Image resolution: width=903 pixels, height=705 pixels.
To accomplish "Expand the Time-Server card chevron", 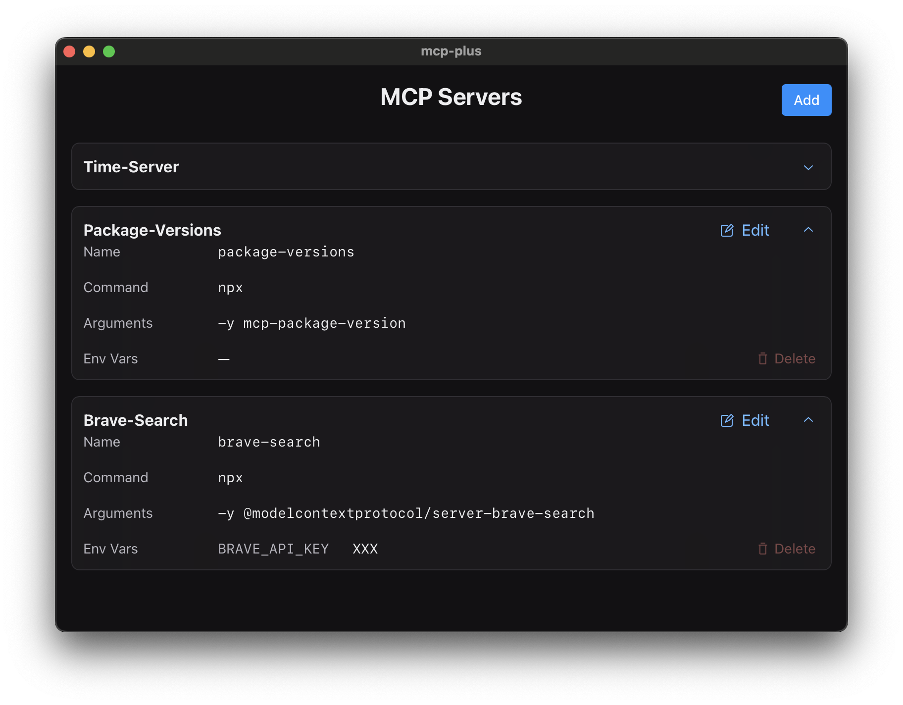I will [808, 167].
